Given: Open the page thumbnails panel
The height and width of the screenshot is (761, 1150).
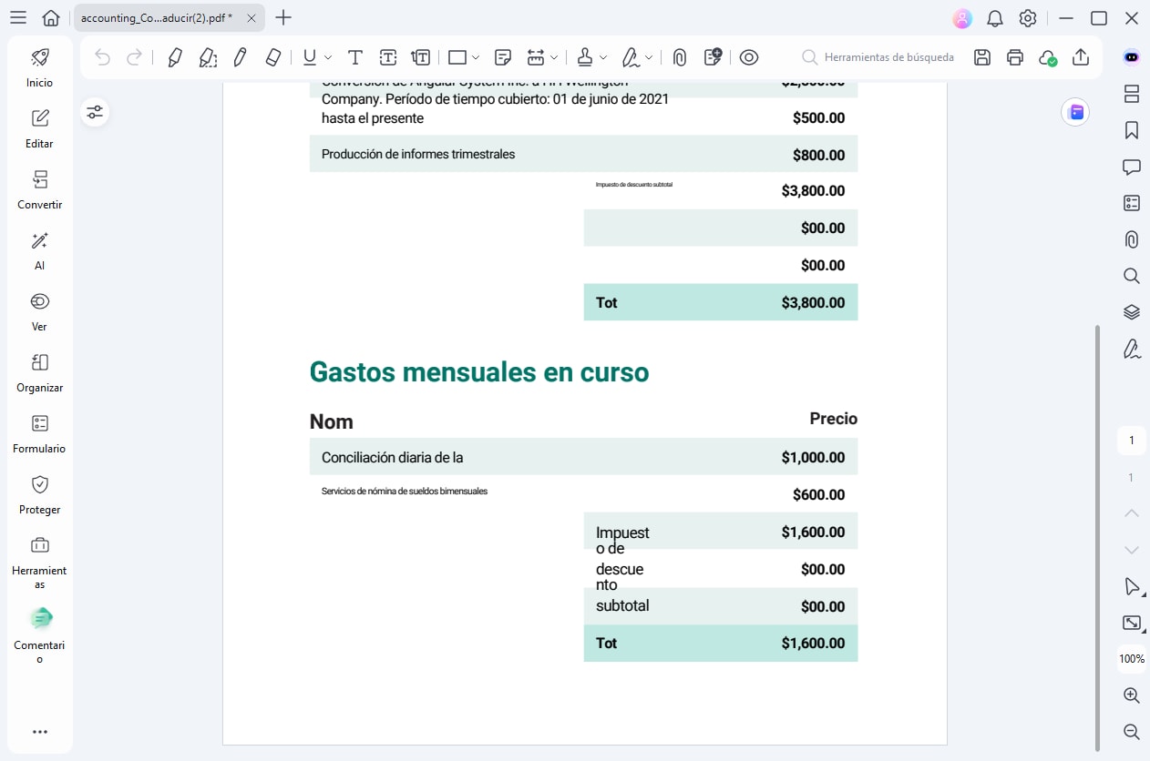Looking at the screenshot, I should pos(1131,94).
